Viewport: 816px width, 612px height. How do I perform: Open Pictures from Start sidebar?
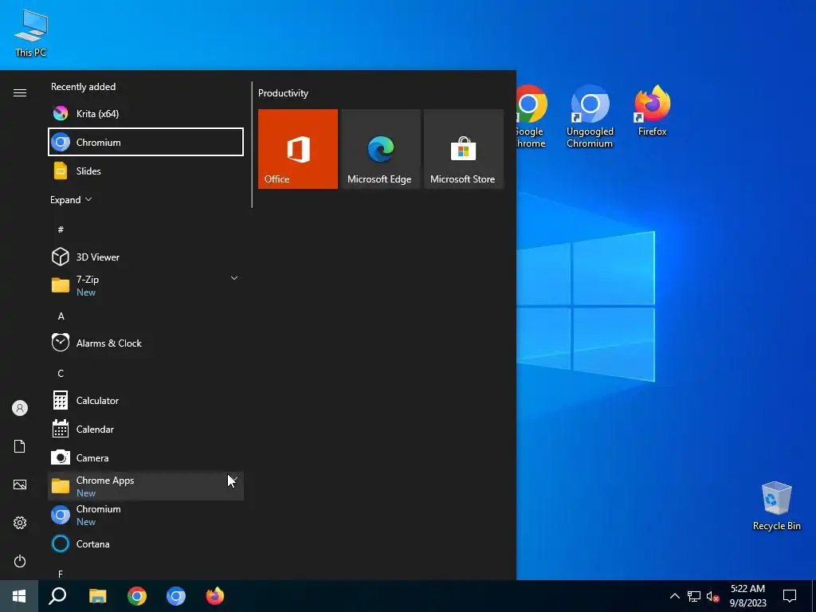coord(20,484)
